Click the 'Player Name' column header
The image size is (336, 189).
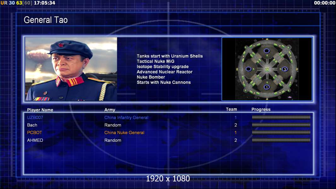point(40,110)
